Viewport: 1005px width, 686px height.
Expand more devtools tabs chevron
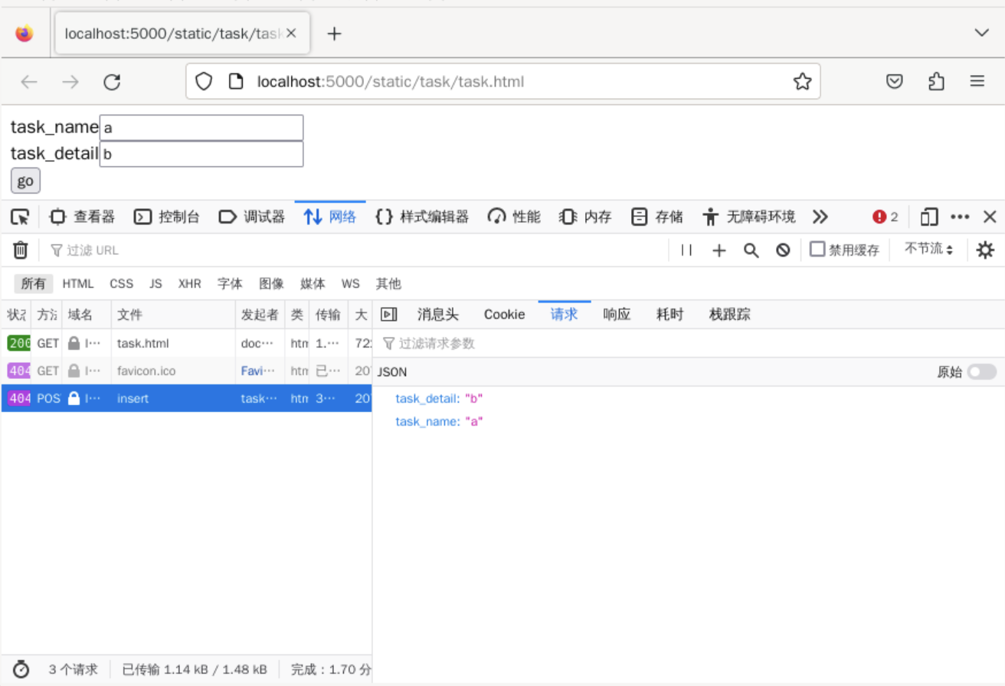[x=820, y=217]
